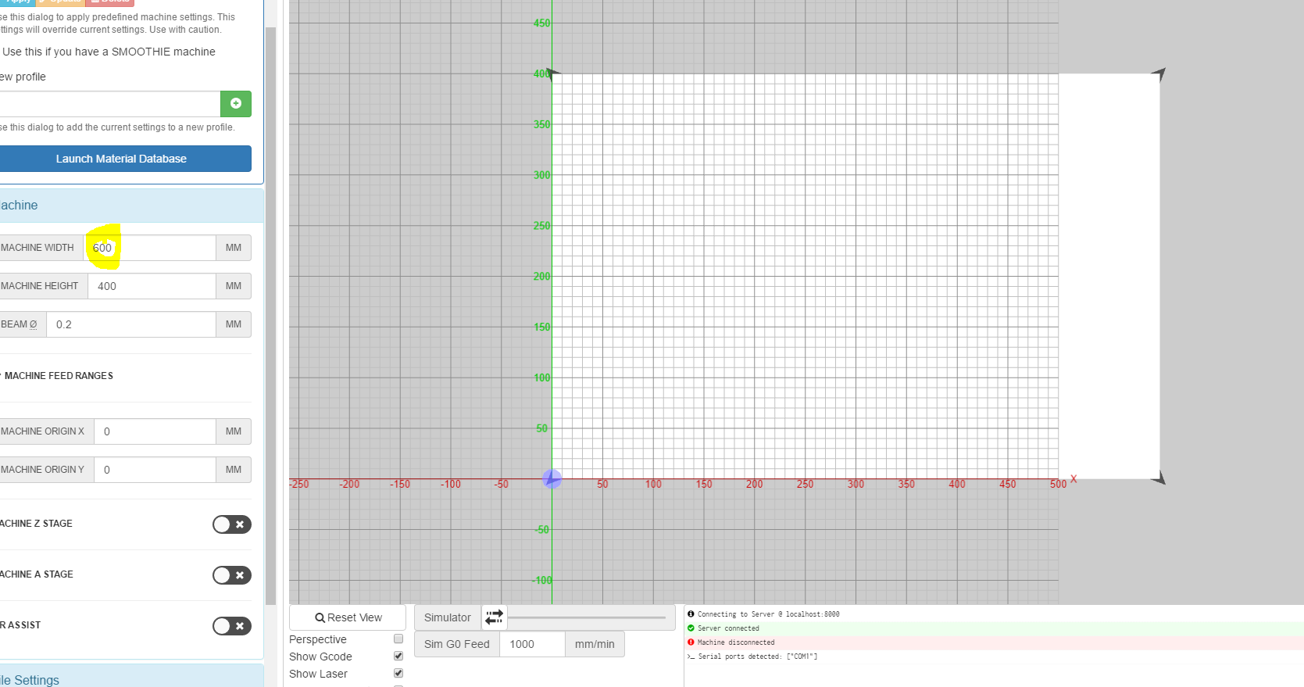Click the info icon beside Connecting to Server
The height and width of the screenshot is (687, 1304).
691,614
